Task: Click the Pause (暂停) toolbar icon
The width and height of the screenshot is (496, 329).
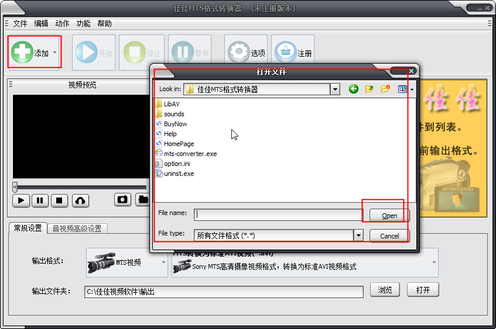Action: point(183,52)
